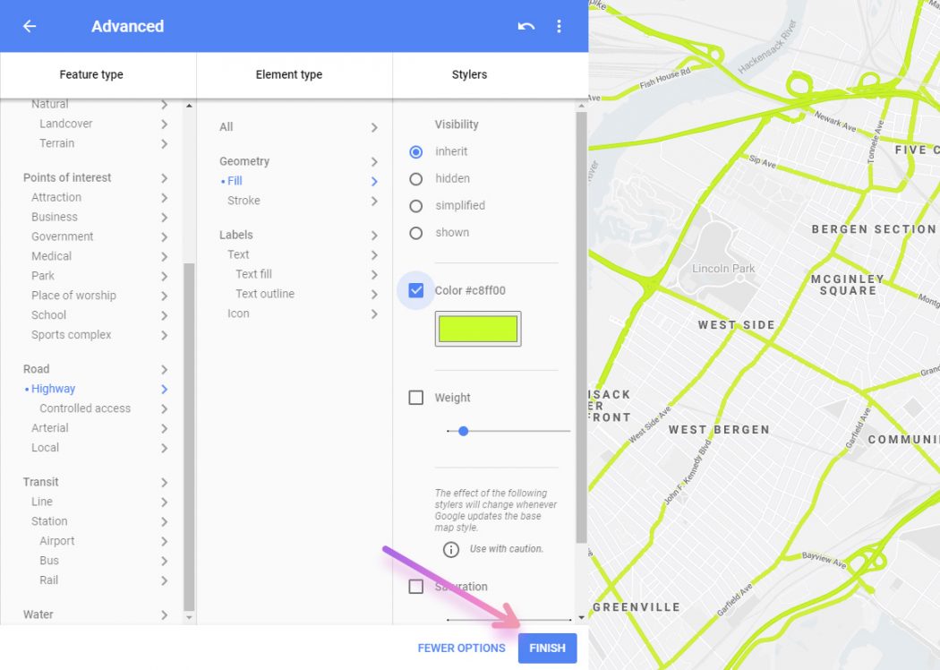This screenshot has height=670, width=940.
Task: Switch to the Element type column
Action: (x=288, y=75)
